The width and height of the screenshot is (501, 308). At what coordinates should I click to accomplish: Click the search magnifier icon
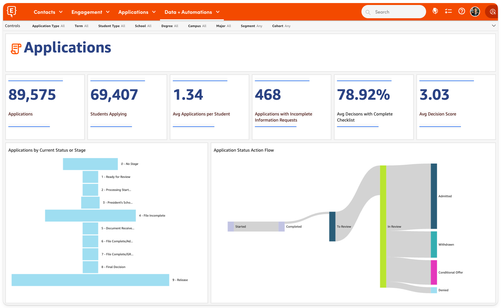click(368, 12)
